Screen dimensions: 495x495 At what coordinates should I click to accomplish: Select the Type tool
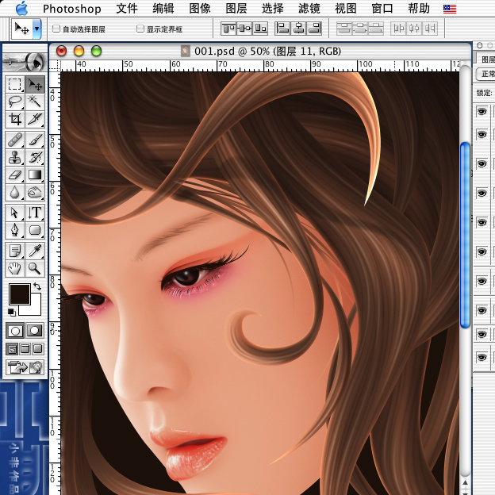(x=35, y=213)
